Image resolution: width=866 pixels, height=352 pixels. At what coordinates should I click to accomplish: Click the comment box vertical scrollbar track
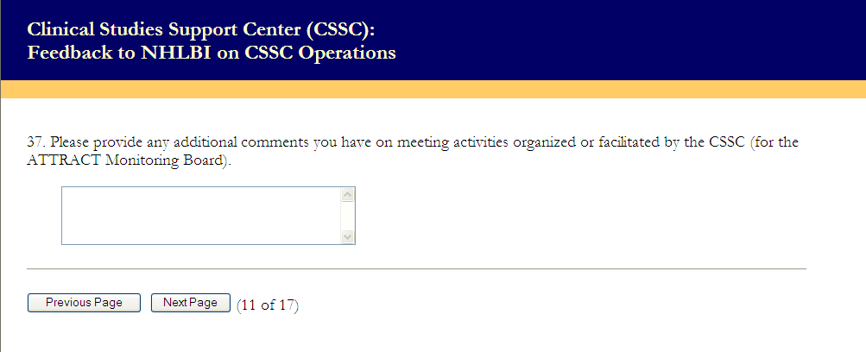[x=348, y=216]
